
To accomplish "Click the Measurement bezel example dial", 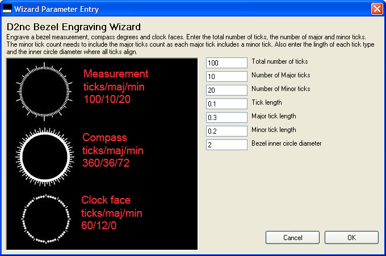I will coord(44,92).
